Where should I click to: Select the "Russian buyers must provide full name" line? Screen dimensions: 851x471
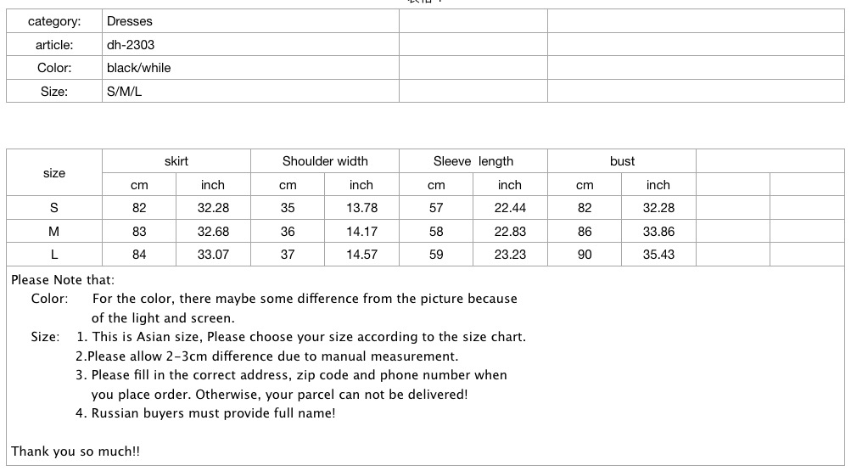coord(205,413)
